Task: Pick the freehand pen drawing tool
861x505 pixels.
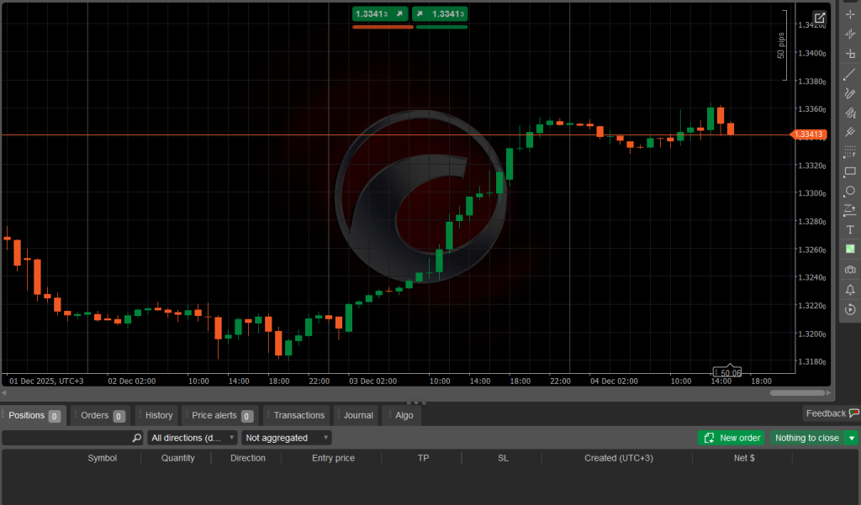Action: (x=849, y=93)
